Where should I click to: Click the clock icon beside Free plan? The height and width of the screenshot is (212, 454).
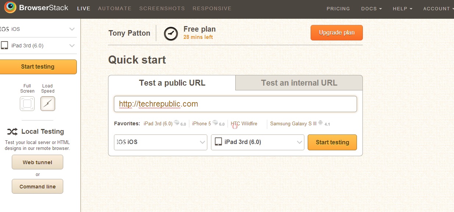[x=171, y=33]
